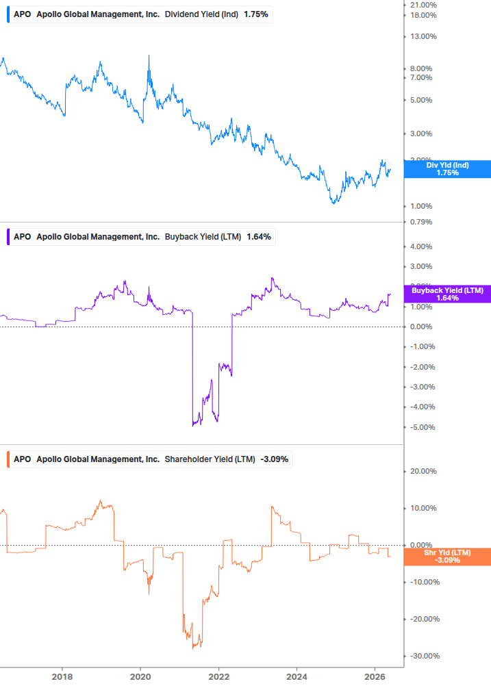Click the 13.00% dividend yield axis label
The width and height of the screenshot is (491, 688).
point(423,36)
